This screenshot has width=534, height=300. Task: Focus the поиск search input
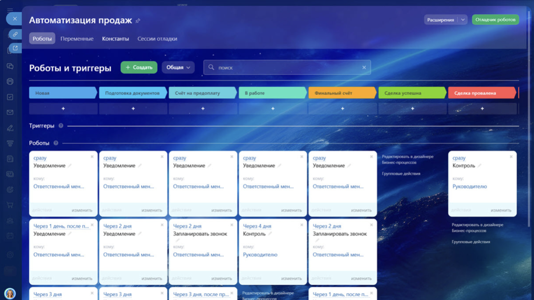[287, 68]
